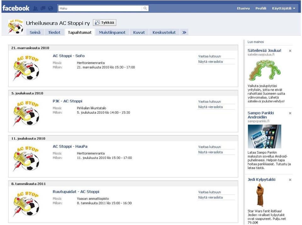The width and height of the screenshot is (302, 225).
Task: Click the Urheiluseura AC Stoppi ry title
Action: pyautogui.click(x=58, y=23)
